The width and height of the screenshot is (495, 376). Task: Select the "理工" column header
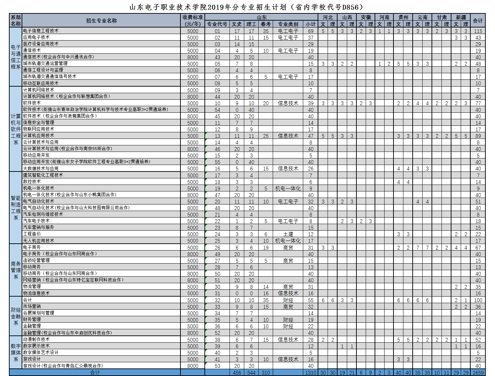251,24
